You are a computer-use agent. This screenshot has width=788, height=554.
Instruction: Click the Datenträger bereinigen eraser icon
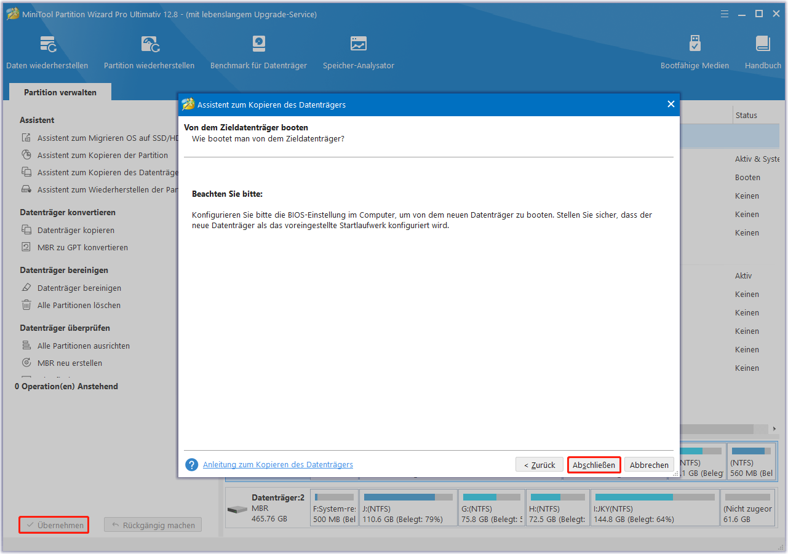pos(26,288)
